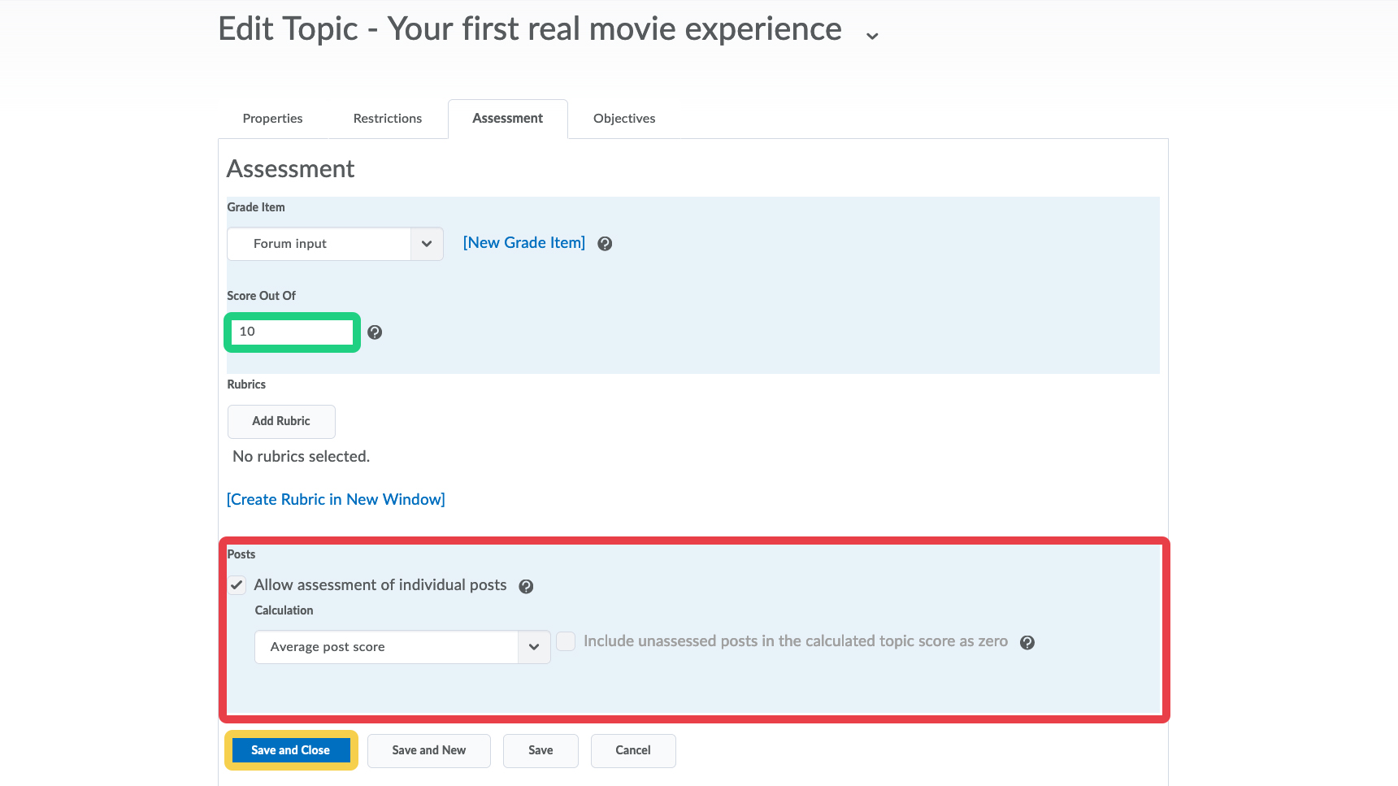Switch to the Properties tab
This screenshot has height=786, width=1398.
pyautogui.click(x=272, y=119)
